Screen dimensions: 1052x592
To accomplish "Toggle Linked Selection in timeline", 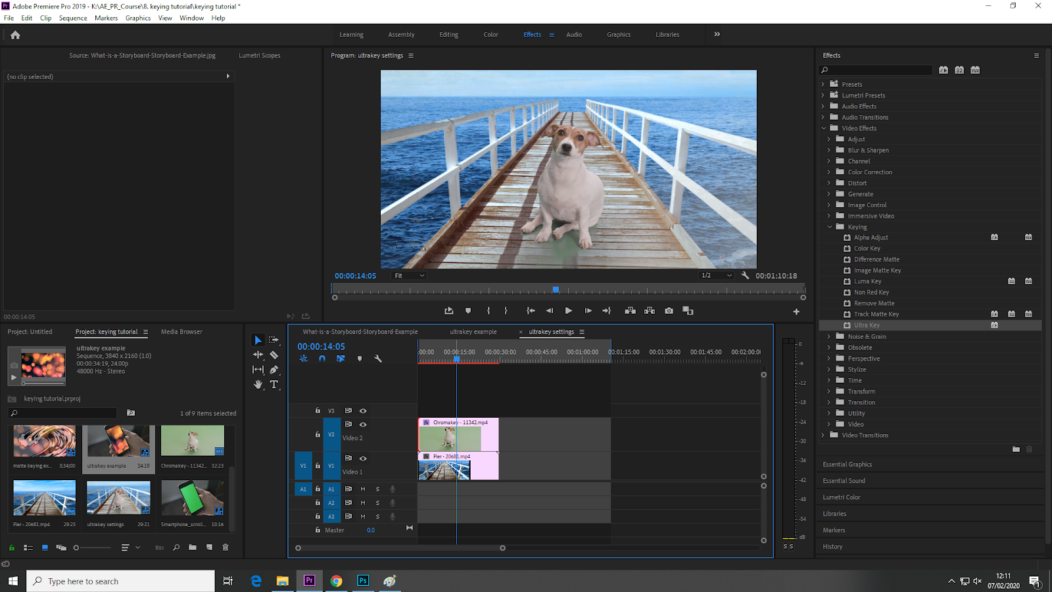I will pyautogui.click(x=341, y=358).
